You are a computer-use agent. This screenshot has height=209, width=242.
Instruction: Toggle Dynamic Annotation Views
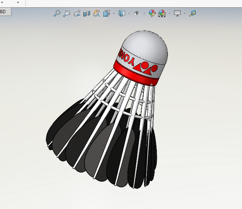(x=97, y=13)
